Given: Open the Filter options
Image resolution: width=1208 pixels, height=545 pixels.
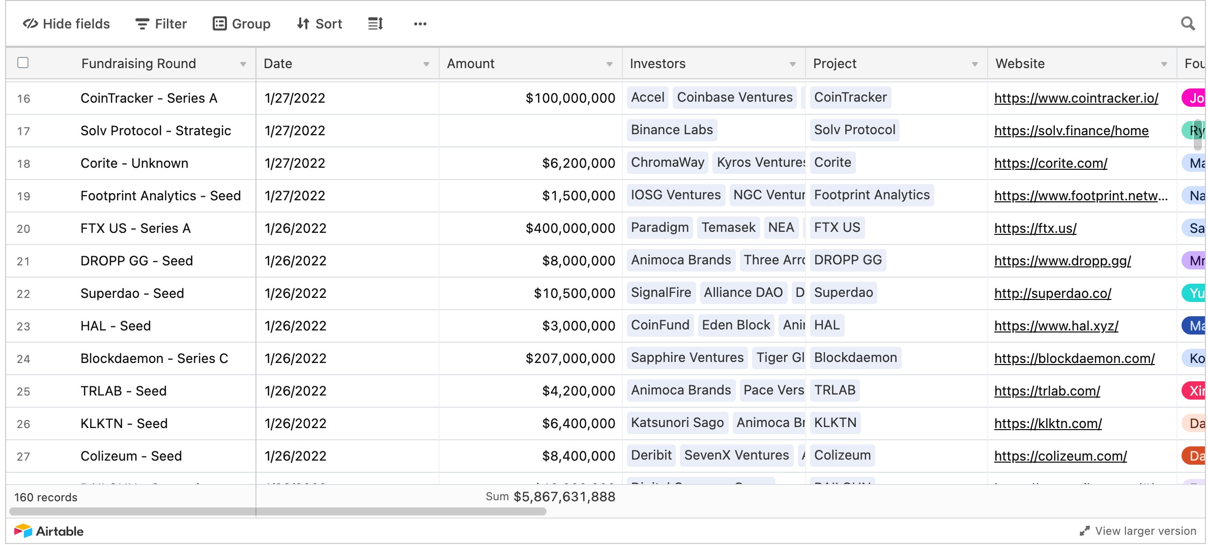Looking at the screenshot, I should click(x=161, y=24).
